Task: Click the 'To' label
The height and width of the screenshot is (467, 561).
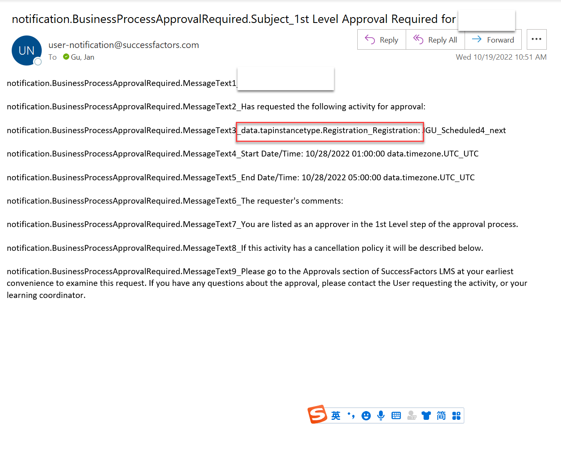Action: pos(53,57)
